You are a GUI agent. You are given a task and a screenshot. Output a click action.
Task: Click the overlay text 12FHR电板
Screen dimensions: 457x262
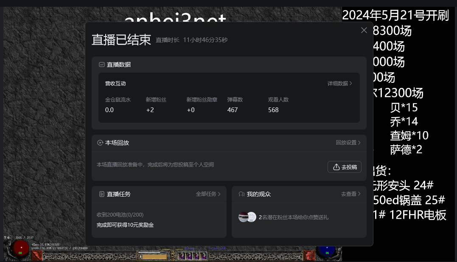[418, 215]
